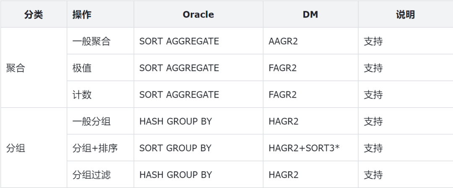Click the 说明 column header

405,15
